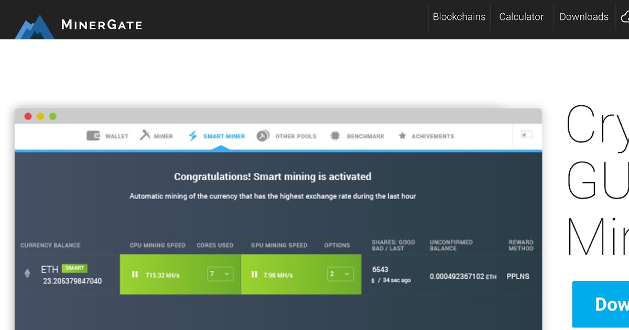This screenshot has width=629, height=330.
Task: Click the Currency Balance column header
Action: 50,245
